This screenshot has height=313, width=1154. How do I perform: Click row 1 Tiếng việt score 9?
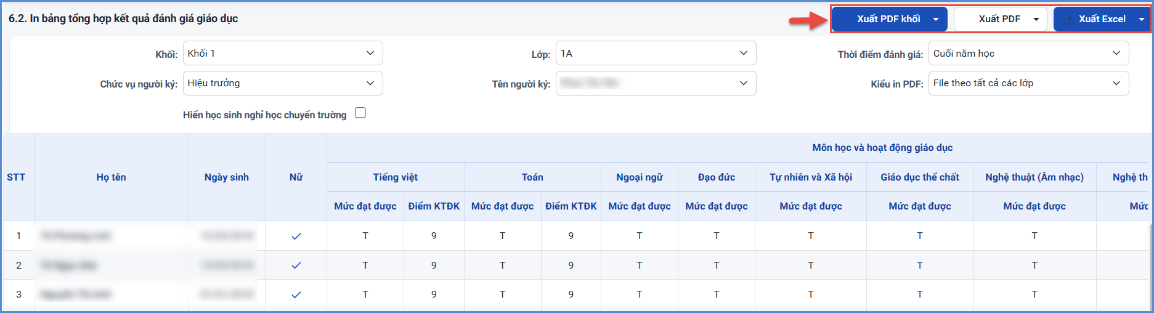click(x=434, y=236)
